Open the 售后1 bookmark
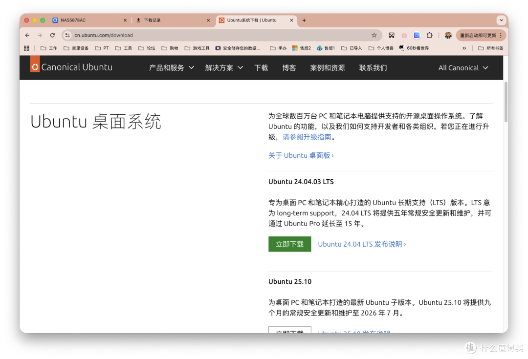This screenshot has height=359, width=528. (326, 48)
